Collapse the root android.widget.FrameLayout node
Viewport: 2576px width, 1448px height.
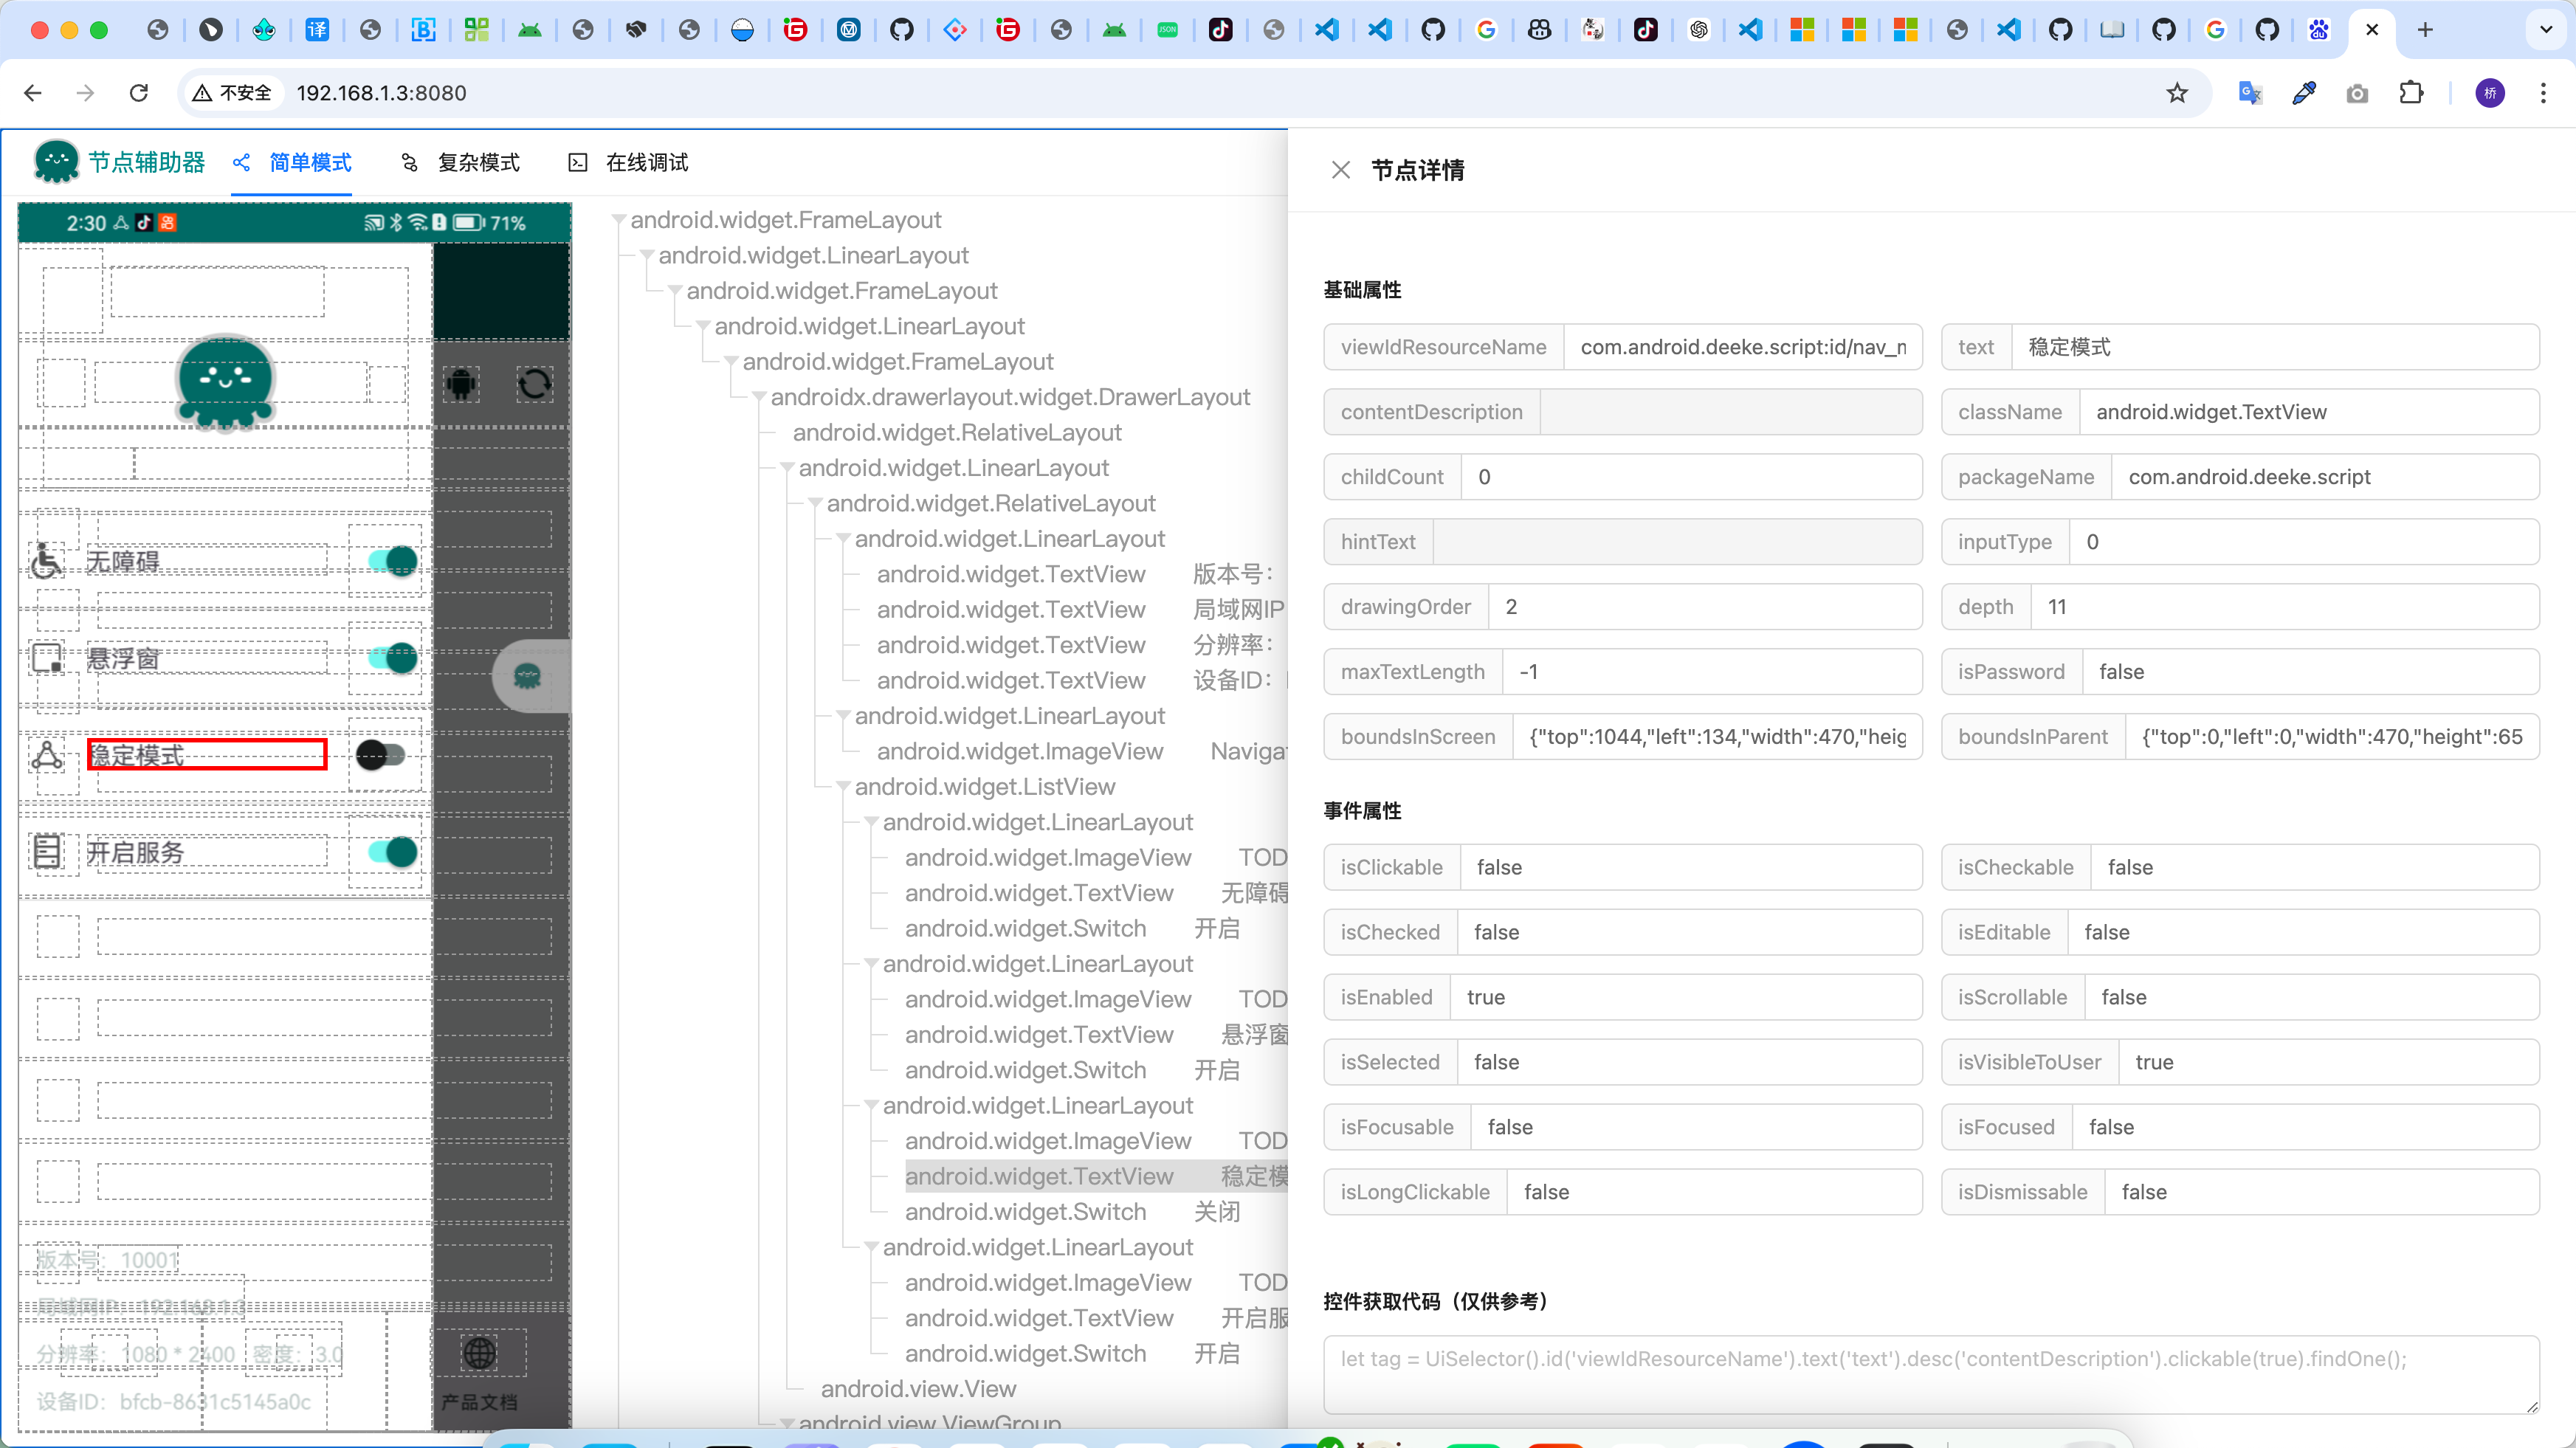(x=619, y=221)
